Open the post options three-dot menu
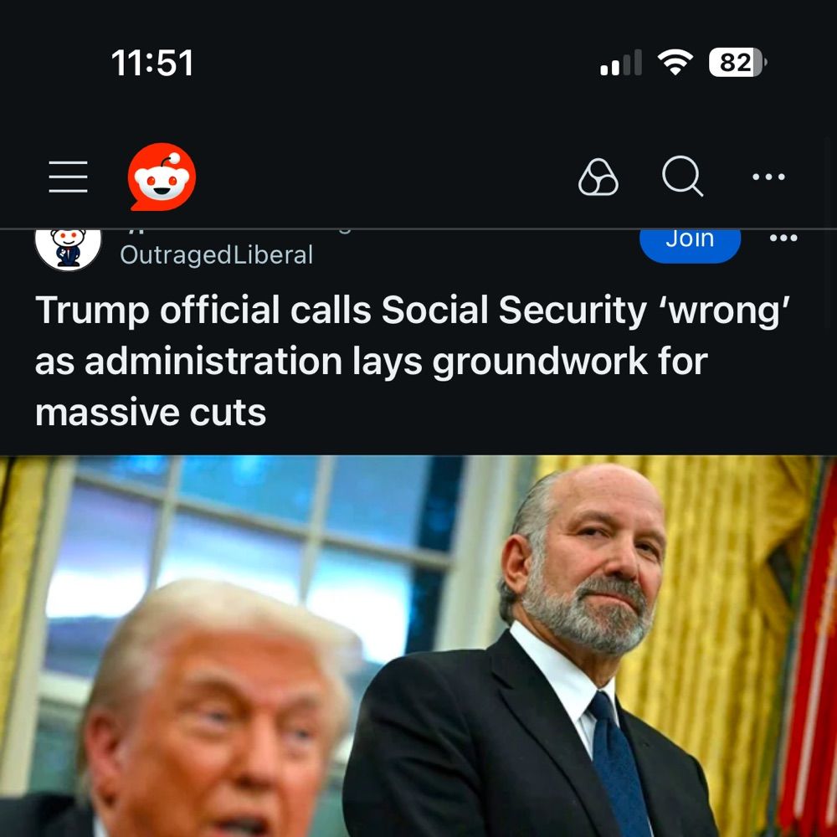 783,238
